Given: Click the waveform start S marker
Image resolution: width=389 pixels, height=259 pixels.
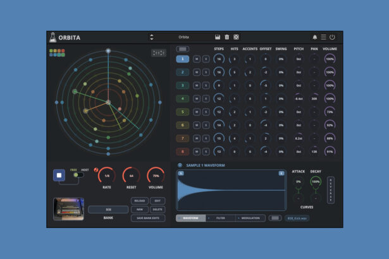Looking at the screenshot, I should (x=181, y=174).
